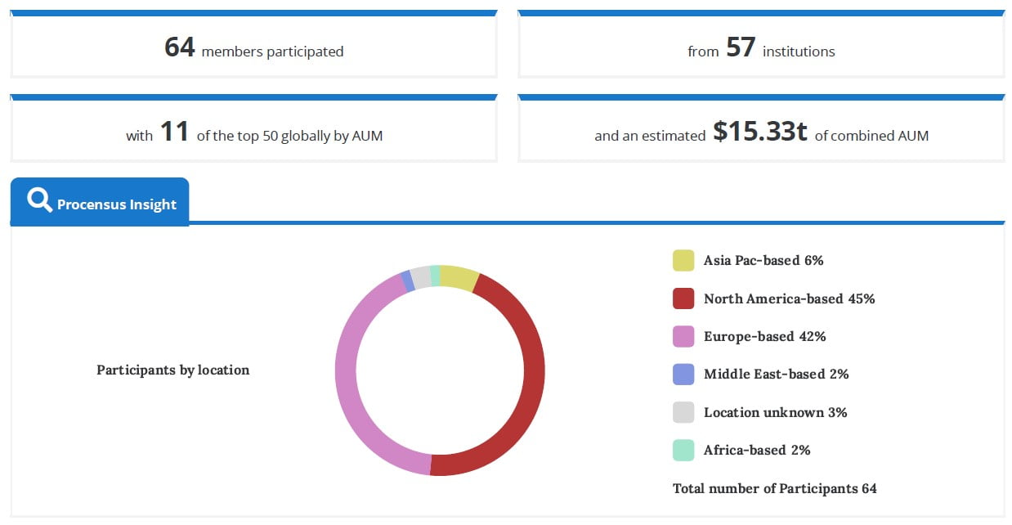This screenshot has width=1012, height=525.
Task: Toggle the Location unknown grey legend swatch
Action: tap(683, 412)
